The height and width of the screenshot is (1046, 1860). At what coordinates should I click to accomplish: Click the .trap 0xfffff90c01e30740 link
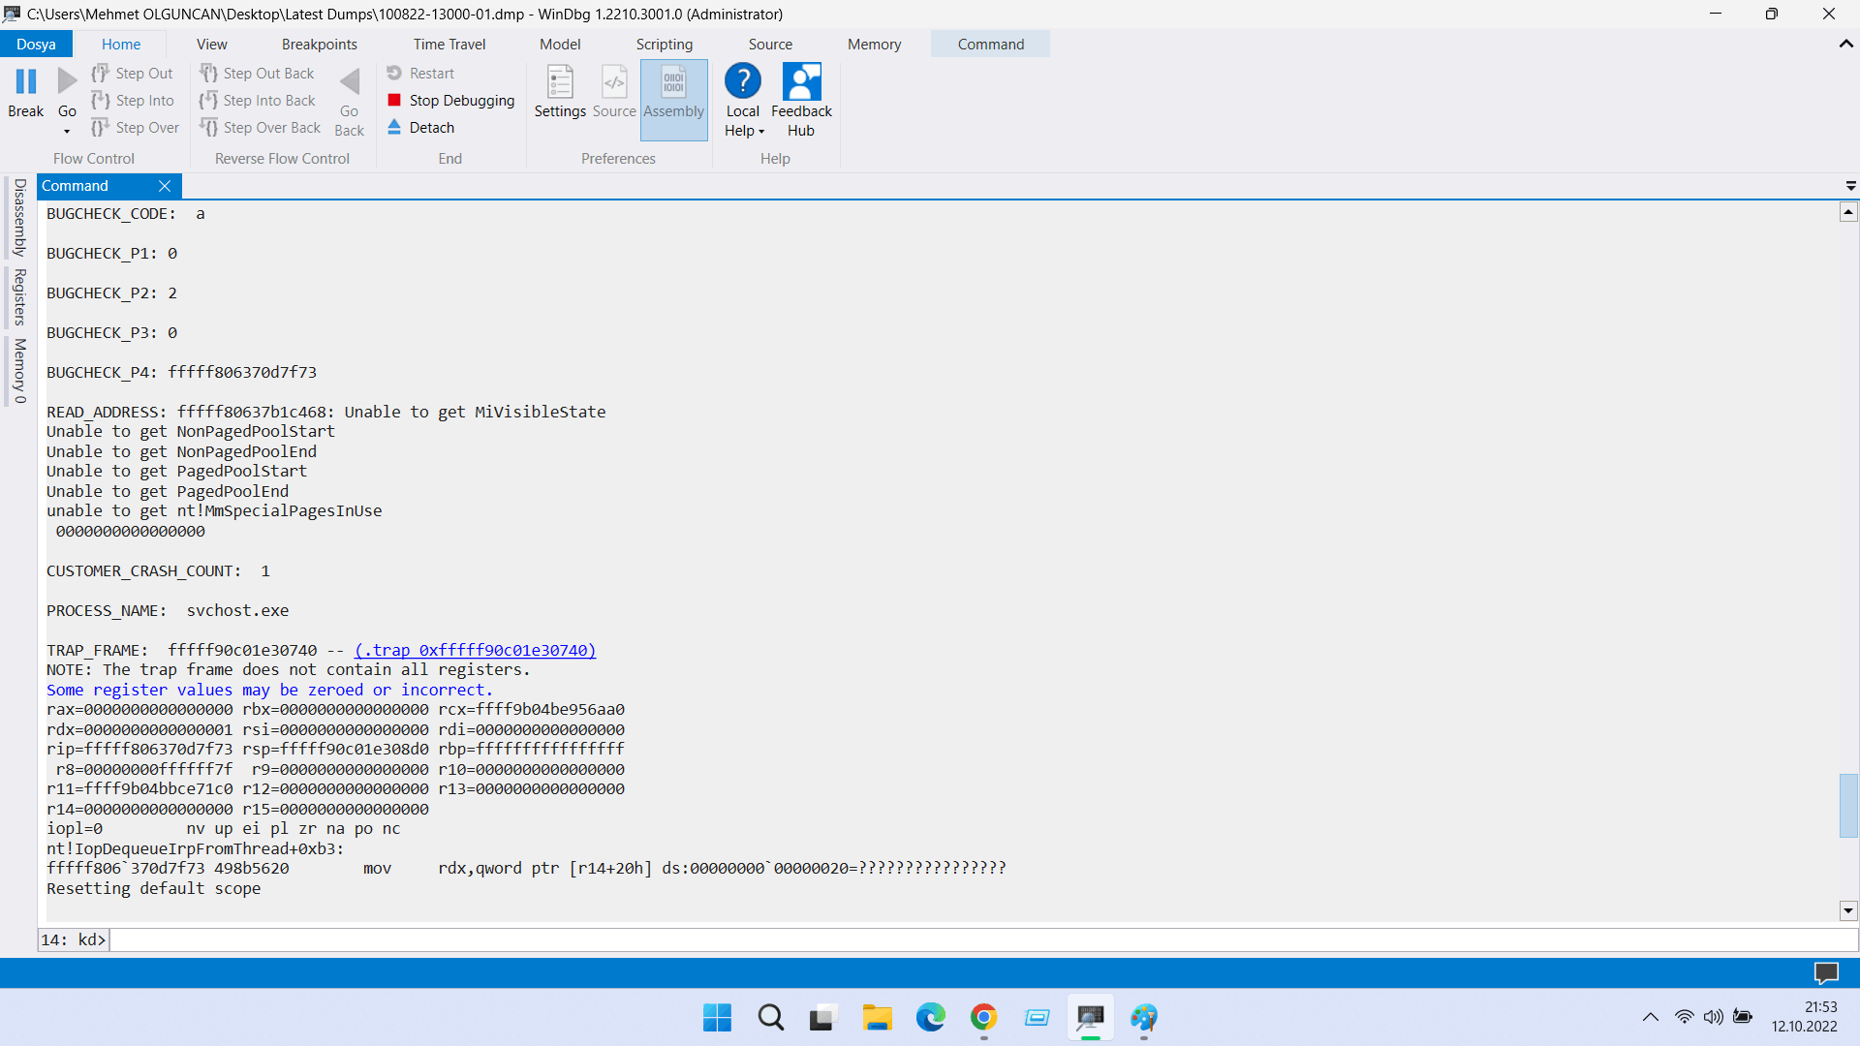point(475,651)
